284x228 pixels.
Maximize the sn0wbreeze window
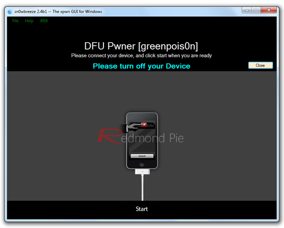click(256, 10)
